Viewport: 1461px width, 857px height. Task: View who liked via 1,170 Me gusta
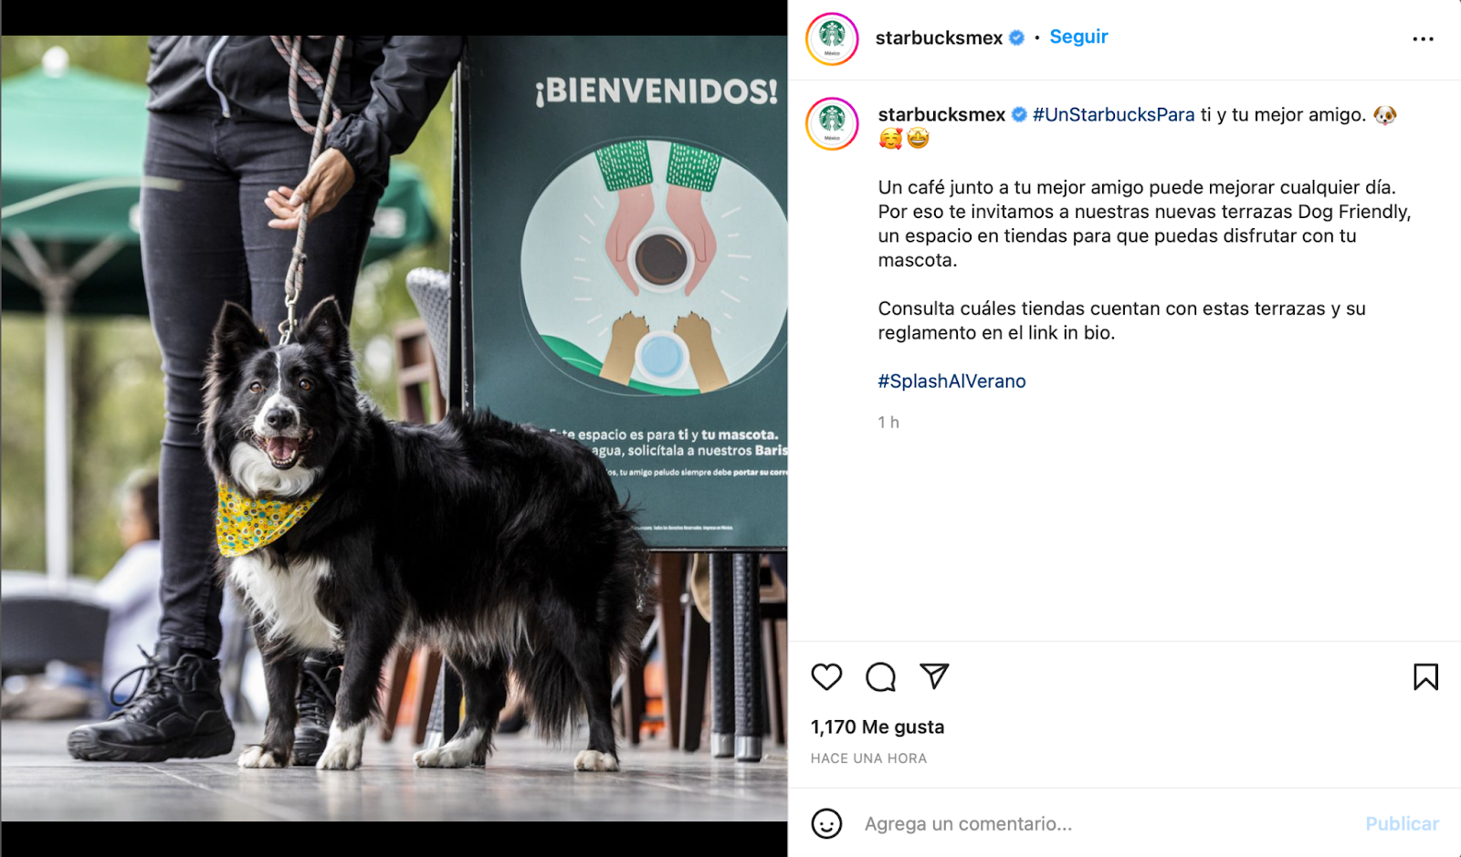coord(878,727)
